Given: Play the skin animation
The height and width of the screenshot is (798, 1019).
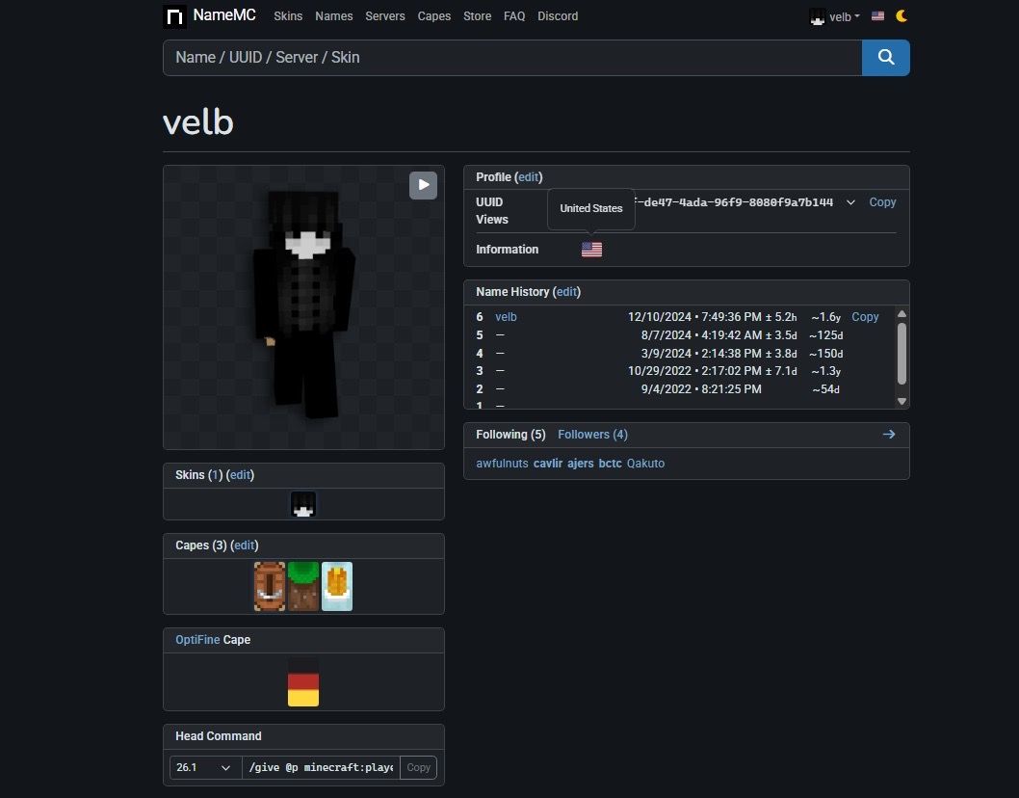Looking at the screenshot, I should tap(423, 185).
